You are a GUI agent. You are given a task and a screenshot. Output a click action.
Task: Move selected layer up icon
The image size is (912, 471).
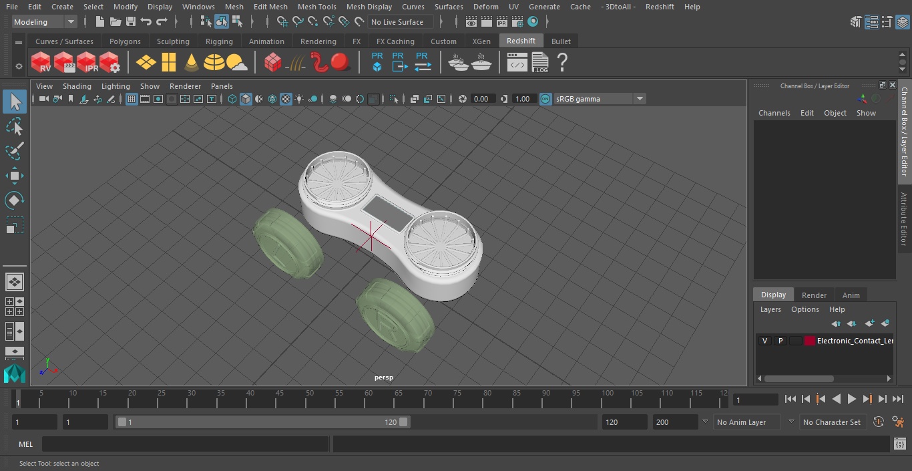836,323
